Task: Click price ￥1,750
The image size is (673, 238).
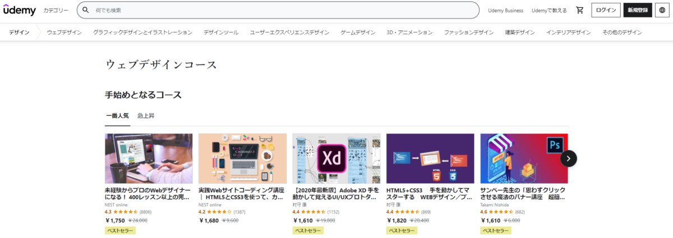Action: 116,221
